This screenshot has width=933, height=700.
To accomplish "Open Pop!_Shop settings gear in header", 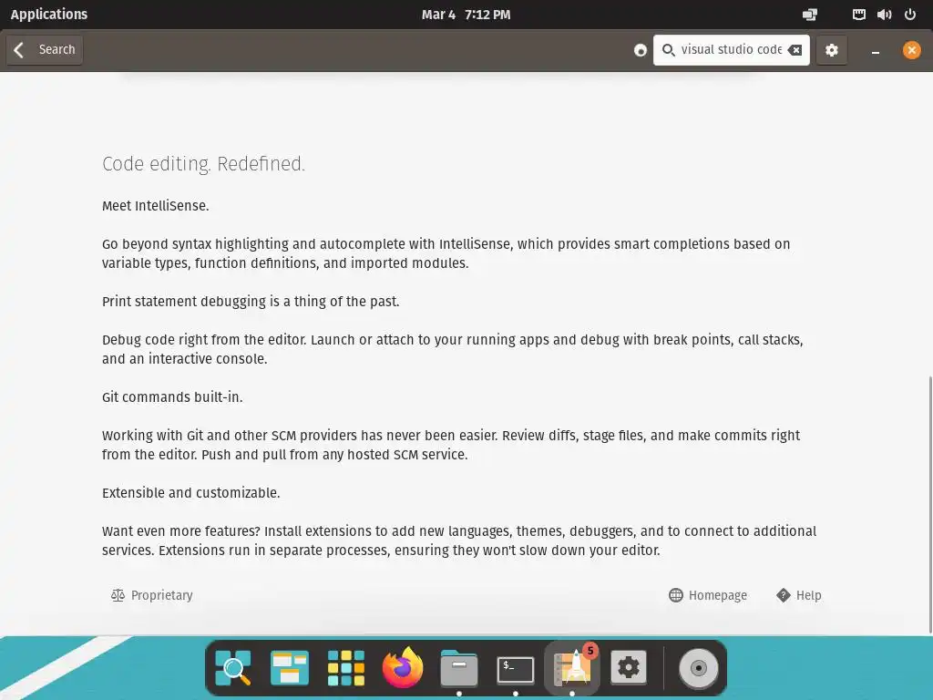I will point(831,50).
